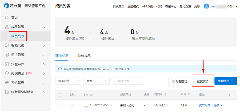Open the three-dot column settings icon

[x=229, y=94]
